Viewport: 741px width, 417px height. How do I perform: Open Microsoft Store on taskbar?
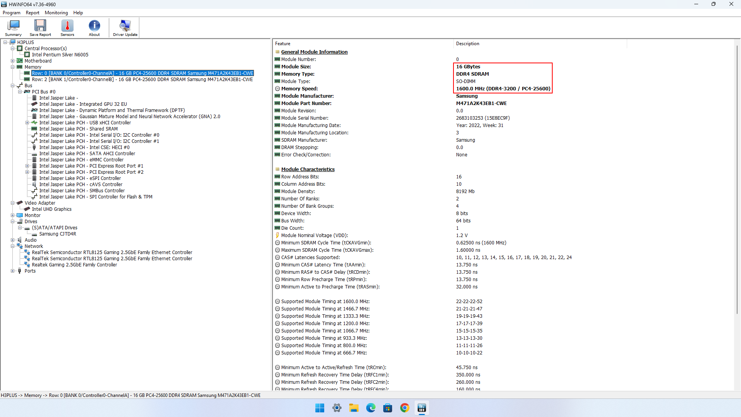(388, 408)
